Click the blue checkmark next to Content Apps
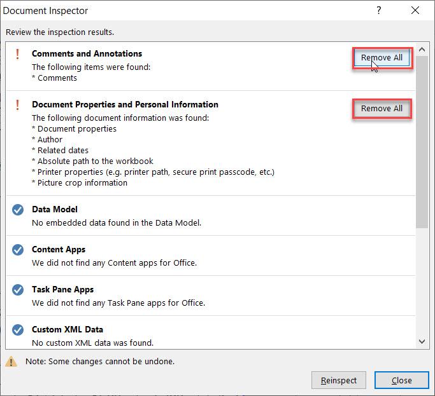Screen dimensions: 435x396 pyautogui.click(x=18, y=250)
